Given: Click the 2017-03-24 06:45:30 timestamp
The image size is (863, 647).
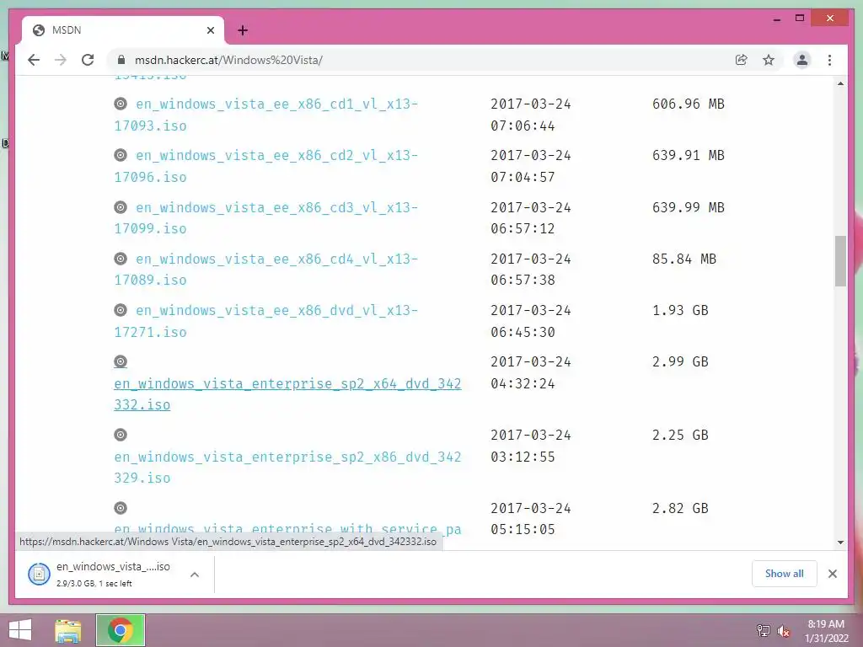Looking at the screenshot, I should coord(531,321).
